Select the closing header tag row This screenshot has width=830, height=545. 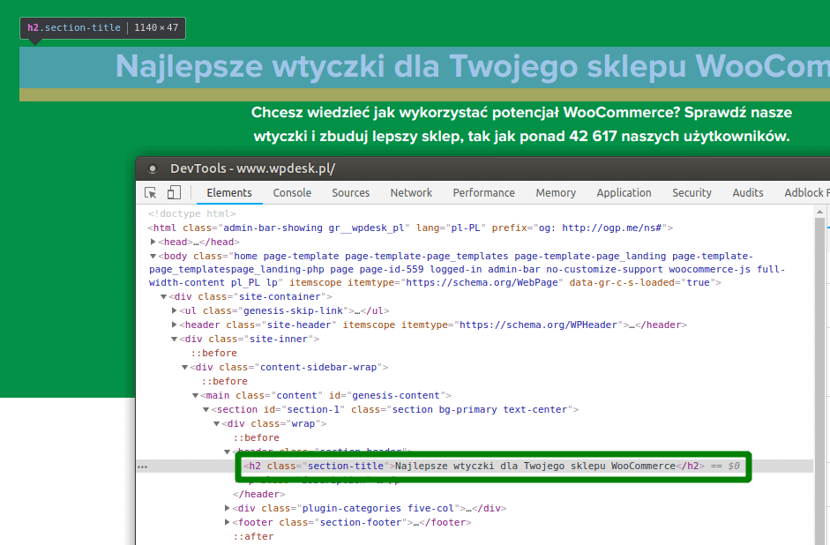click(258, 494)
